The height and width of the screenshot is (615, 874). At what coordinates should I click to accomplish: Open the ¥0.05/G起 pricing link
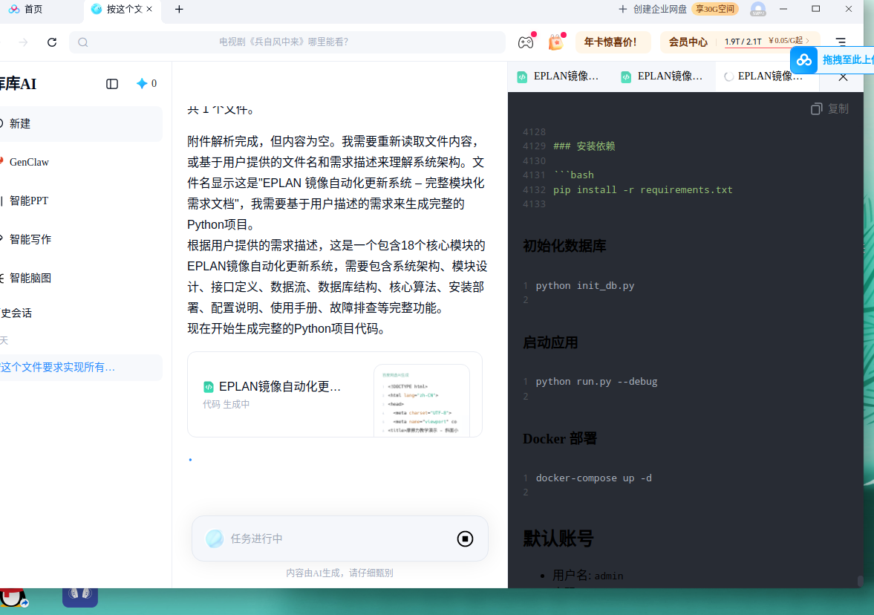(x=789, y=41)
